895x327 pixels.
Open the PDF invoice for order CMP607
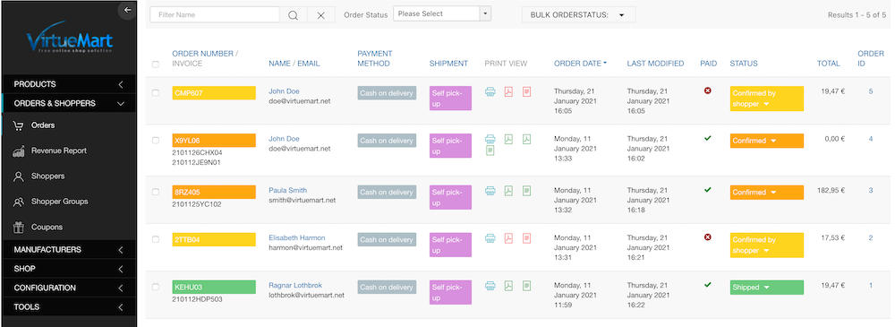pos(508,91)
